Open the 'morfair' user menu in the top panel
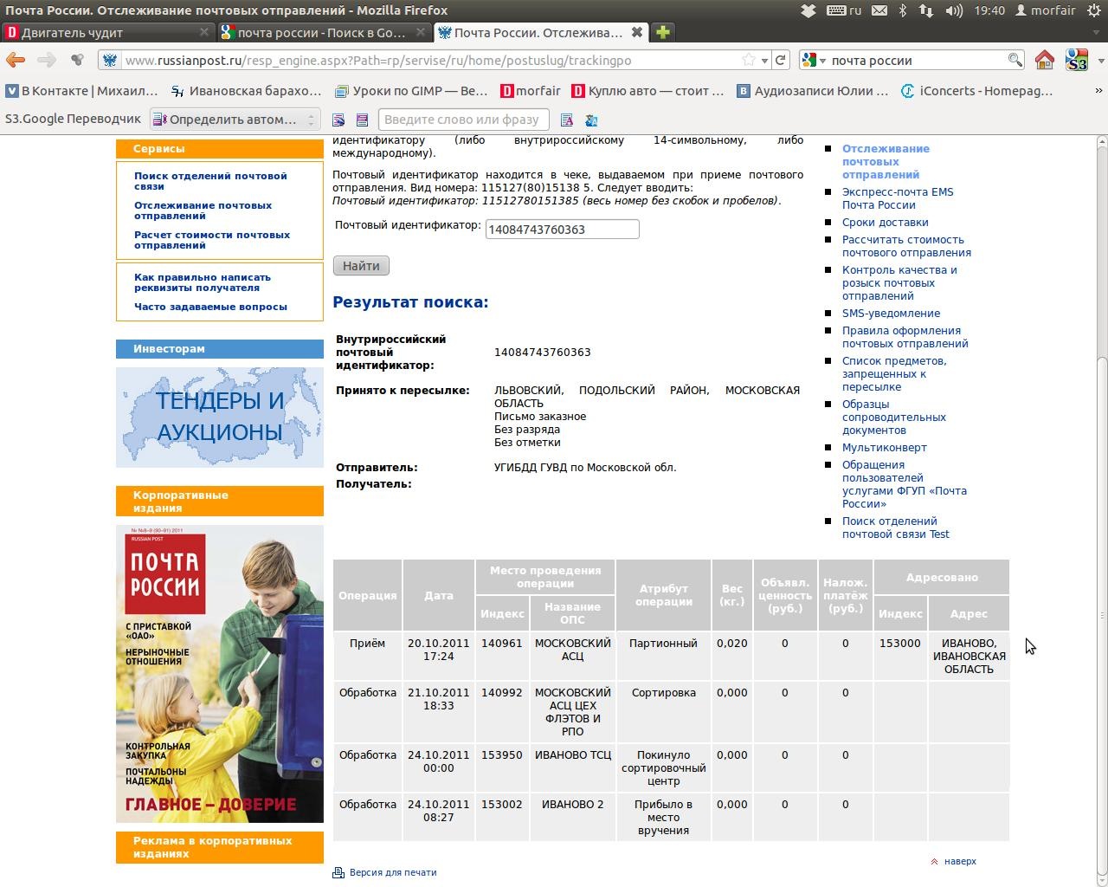Viewport: 1108px width, 887px height. click(1046, 10)
